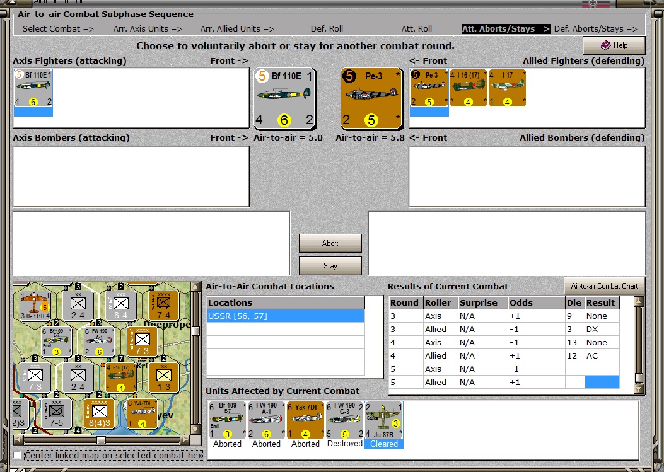
Task: Click the 'Locations' list header
Action: point(286,302)
